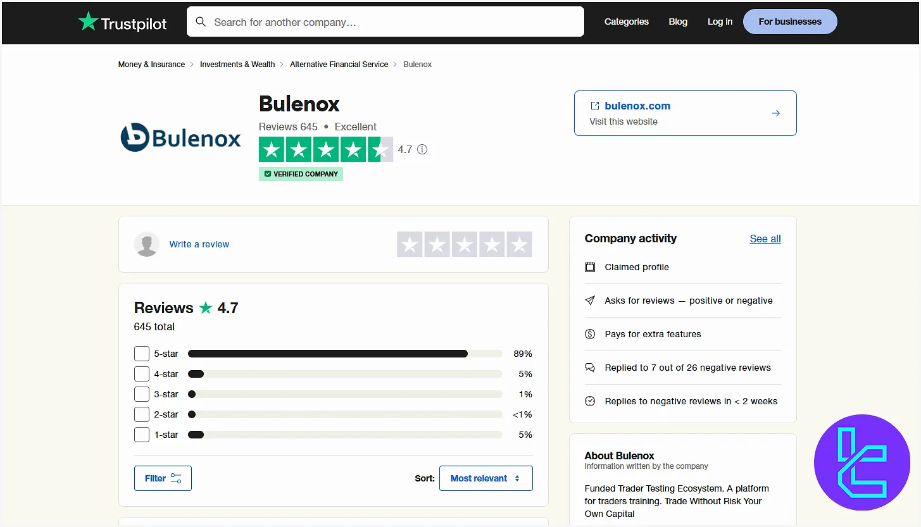
Task: Click the speech bubble icon beside Replied to negative reviews
Action: 590,368
